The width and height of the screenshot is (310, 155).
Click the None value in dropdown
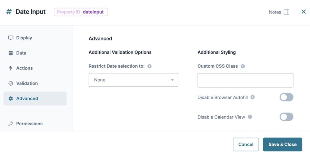click(x=100, y=80)
